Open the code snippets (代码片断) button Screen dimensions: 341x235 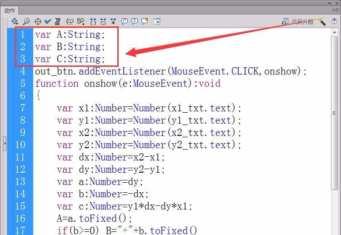pos(298,21)
